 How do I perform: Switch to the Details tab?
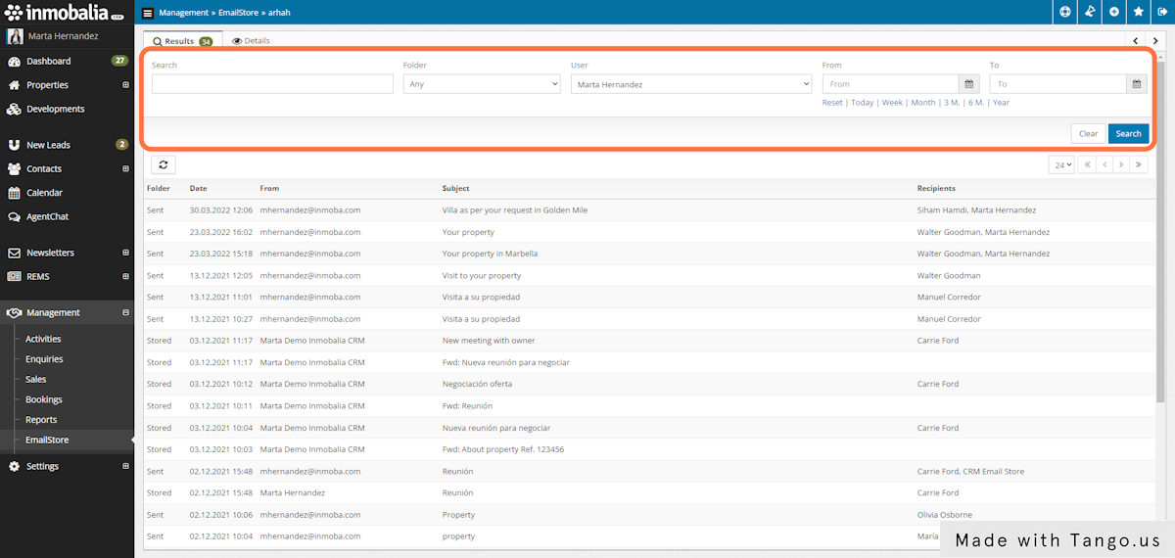pyautogui.click(x=251, y=41)
